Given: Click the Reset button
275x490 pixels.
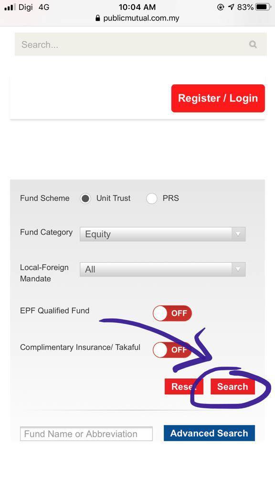Looking at the screenshot, I should (x=184, y=387).
